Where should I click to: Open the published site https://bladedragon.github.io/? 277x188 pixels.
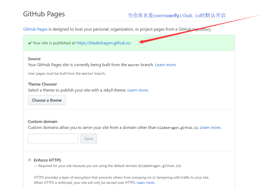pyautogui.click(x=104, y=43)
